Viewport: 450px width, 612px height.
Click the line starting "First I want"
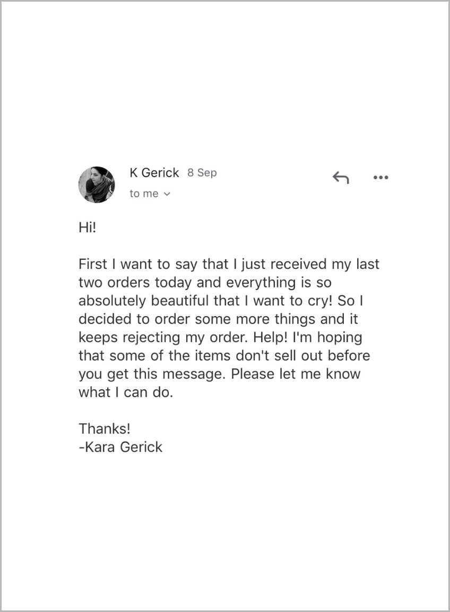click(x=229, y=264)
